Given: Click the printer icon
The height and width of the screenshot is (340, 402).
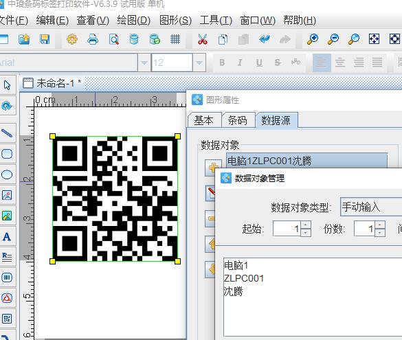Looking at the screenshot, I should coord(93,39).
